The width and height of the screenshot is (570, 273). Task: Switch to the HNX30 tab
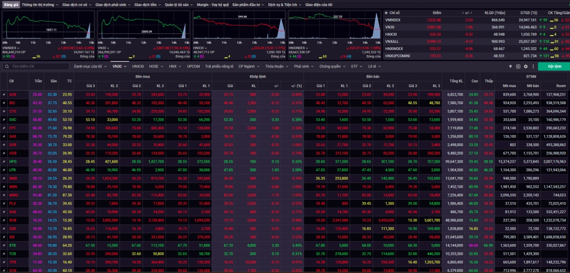point(138,67)
